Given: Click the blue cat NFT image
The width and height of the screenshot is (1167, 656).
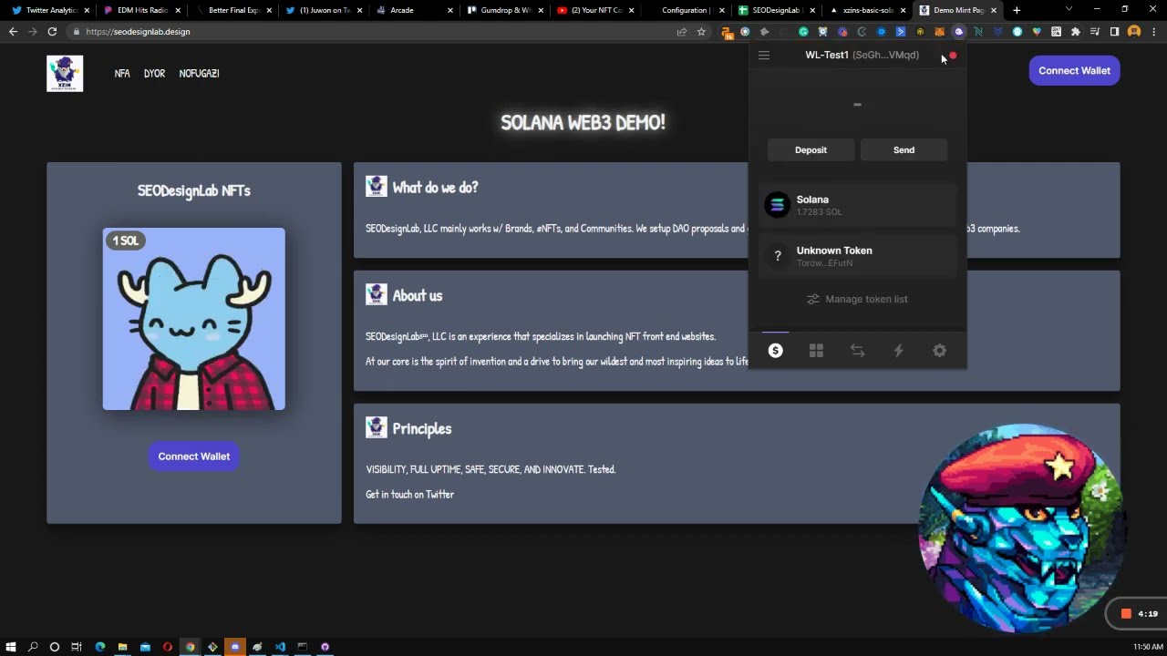Looking at the screenshot, I should tap(193, 319).
